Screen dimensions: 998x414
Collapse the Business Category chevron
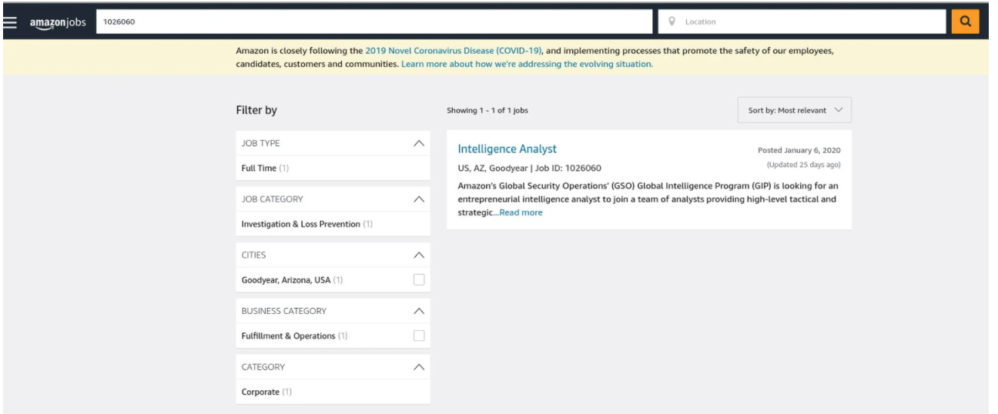coord(419,311)
